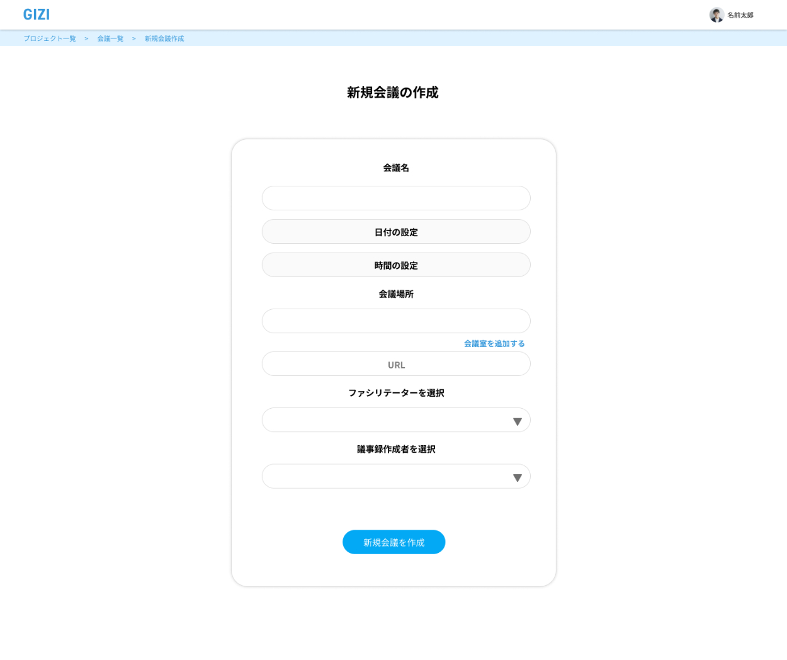Click the 会議場所 field label
This screenshot has width=787, height=660.
point(396,294)
